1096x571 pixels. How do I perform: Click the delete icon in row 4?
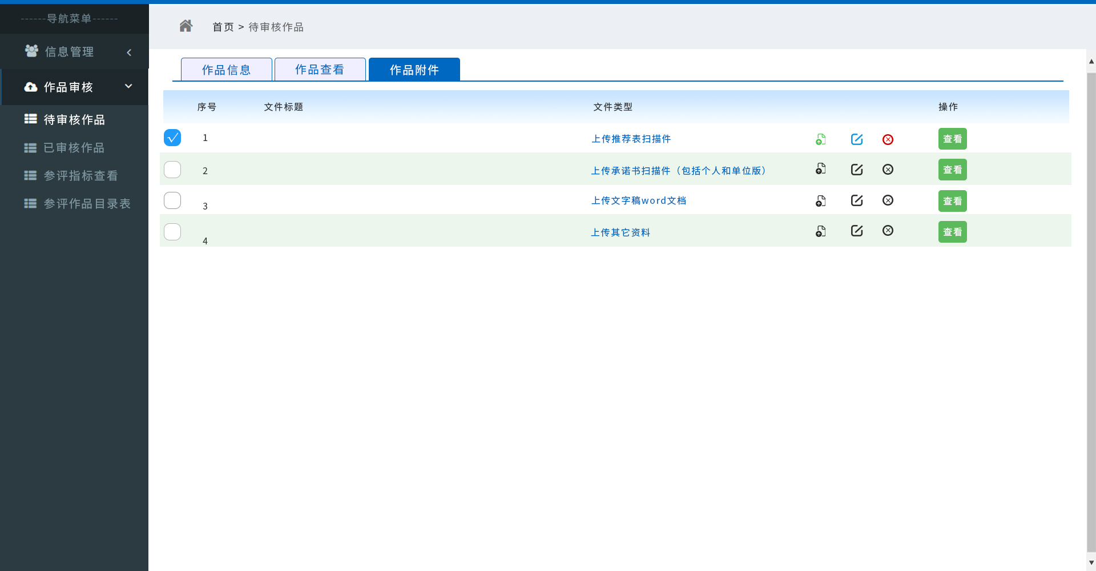point(888,231)
